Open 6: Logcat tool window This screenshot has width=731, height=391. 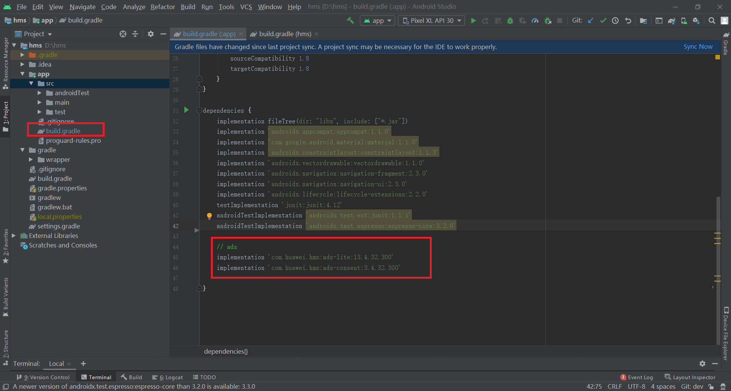[168, 377]
